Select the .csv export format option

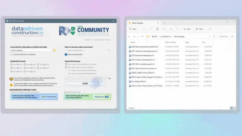point(66,70)
